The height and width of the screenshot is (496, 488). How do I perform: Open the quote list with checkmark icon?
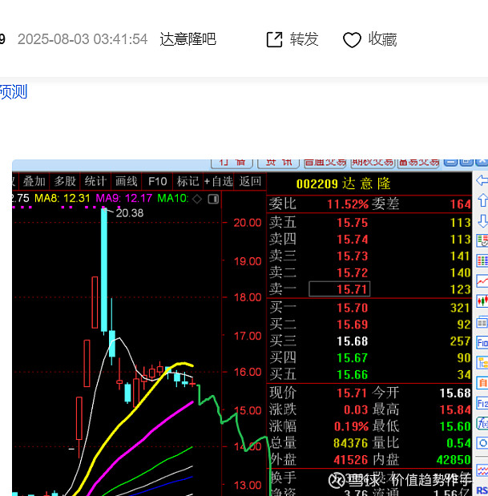click(482, 241)
